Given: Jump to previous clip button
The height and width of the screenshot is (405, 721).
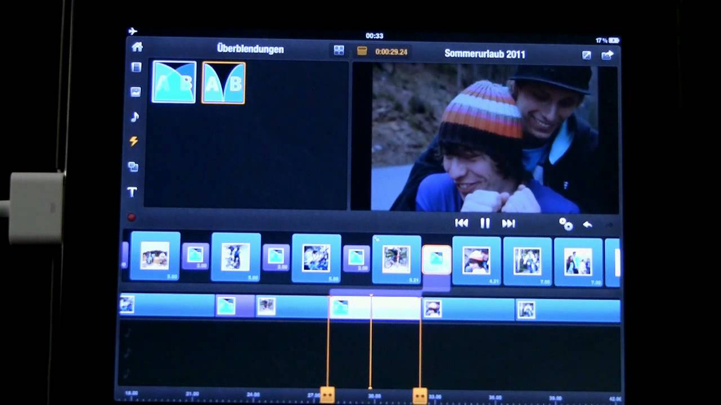Looking at the screenshot, I should [461, 223].
